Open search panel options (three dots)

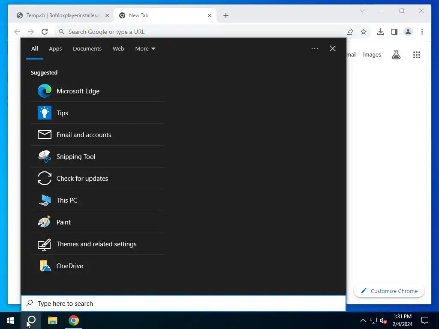tap(314, 48)
